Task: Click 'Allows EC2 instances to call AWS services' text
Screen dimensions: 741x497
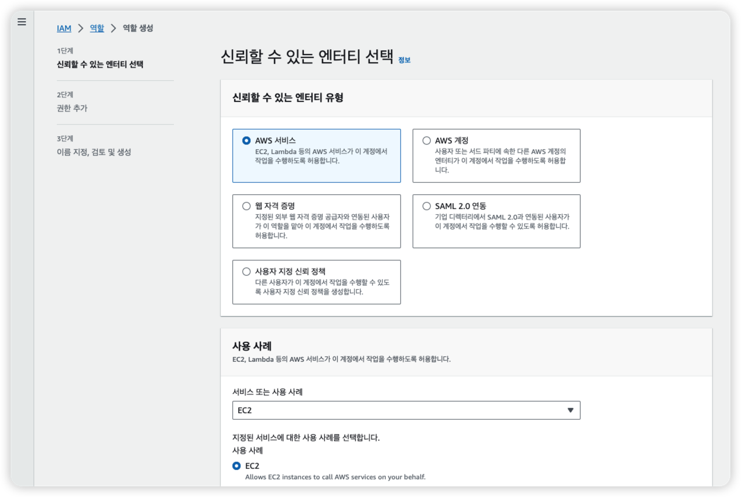Action: [335, 477]
